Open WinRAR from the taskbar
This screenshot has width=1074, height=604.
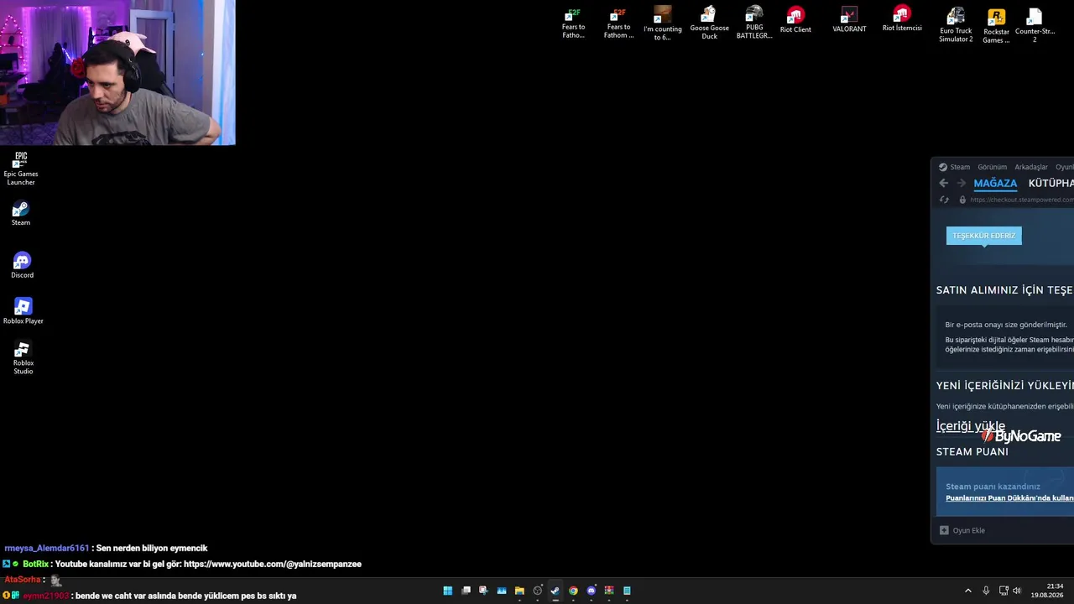click(x=609, y=591)
